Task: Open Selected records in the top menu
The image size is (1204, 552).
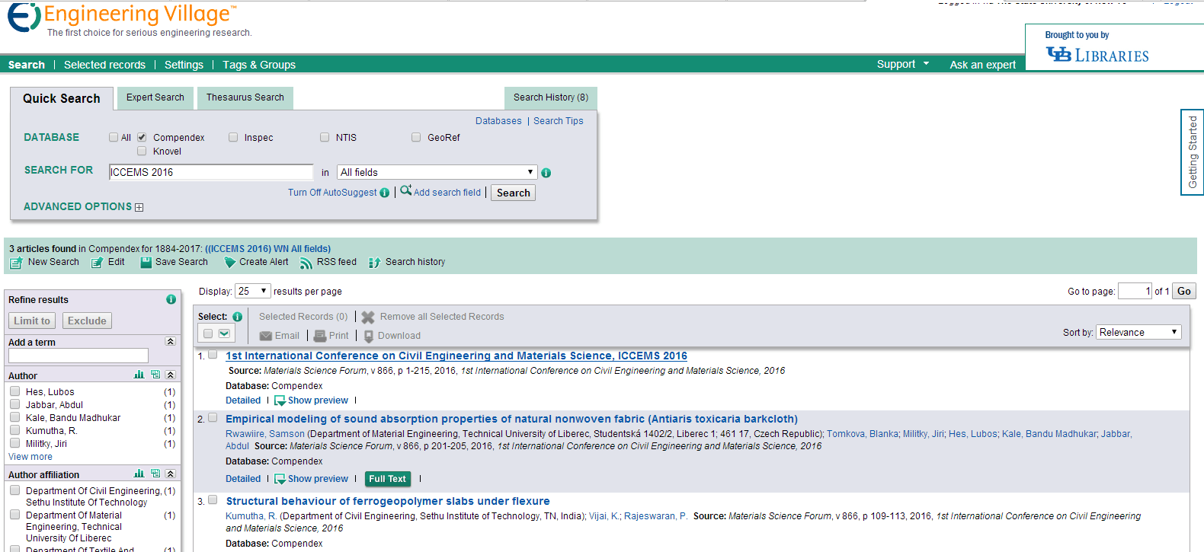Action: 104,65
